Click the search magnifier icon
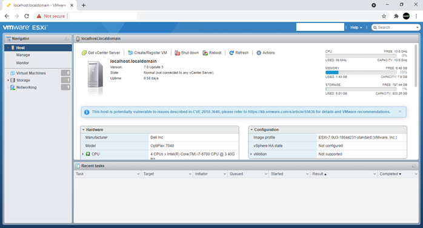The width and height of the screenshot is (423, 228). 375,27
